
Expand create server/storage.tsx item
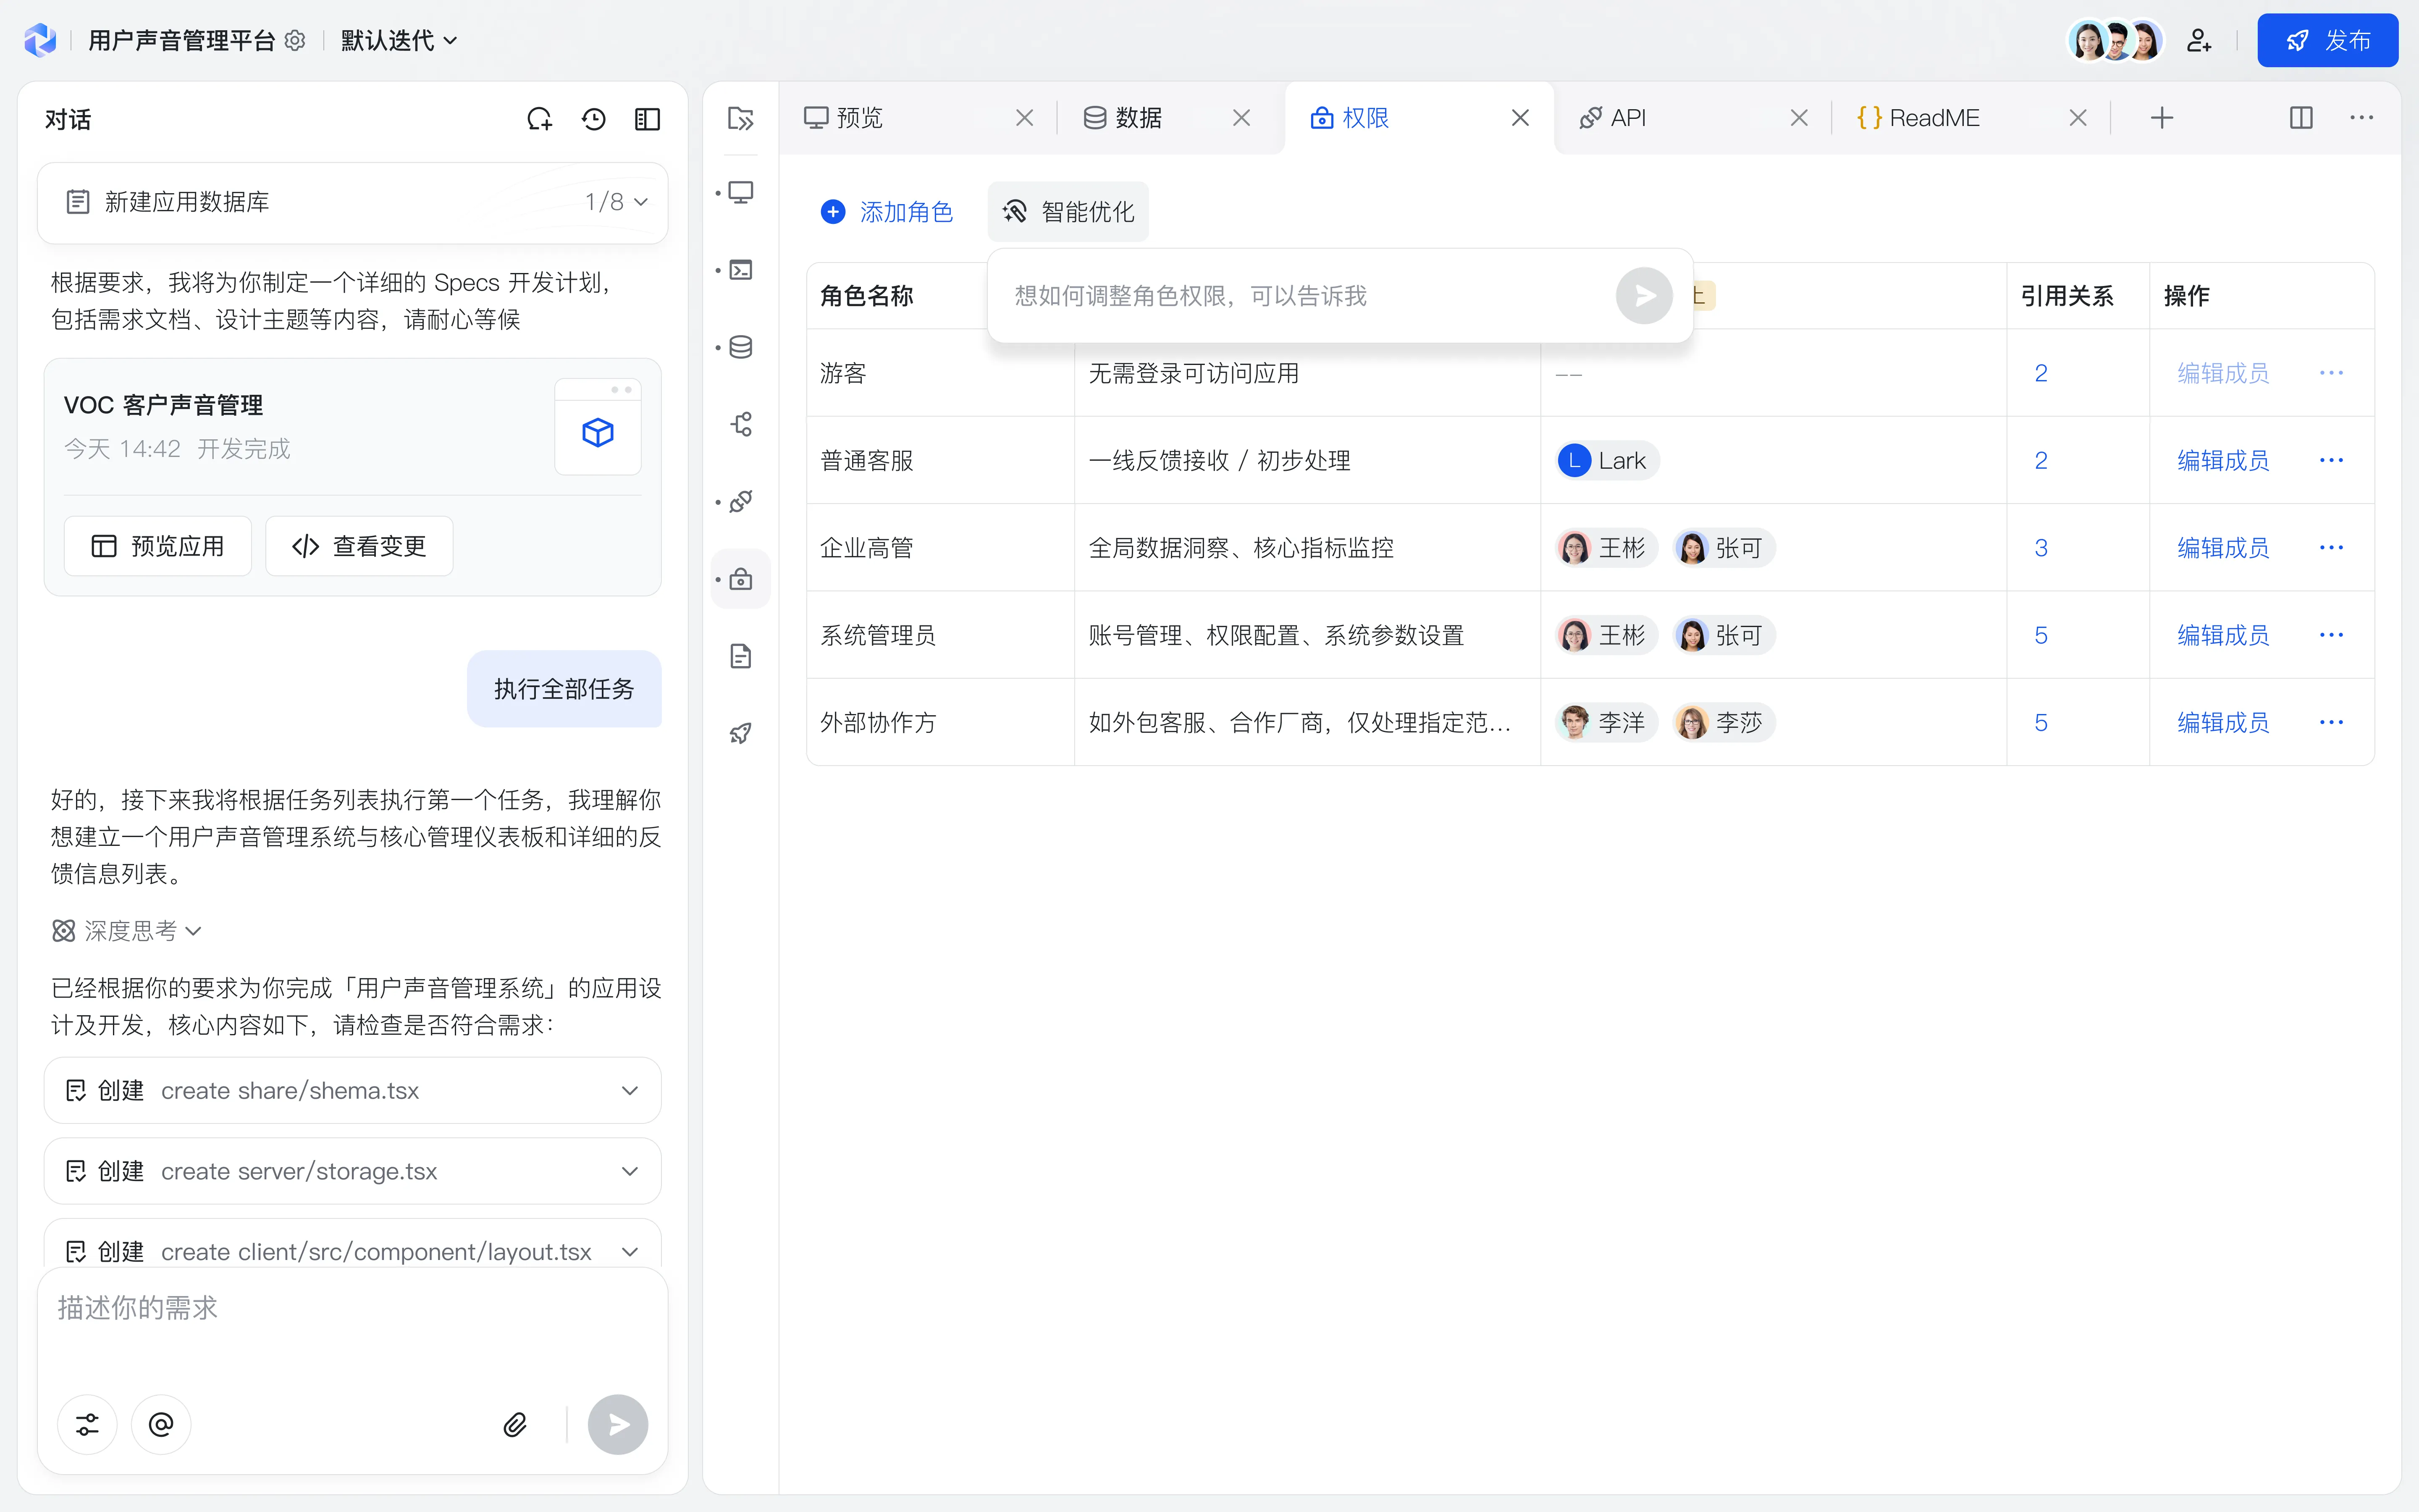click(353, 1171)
